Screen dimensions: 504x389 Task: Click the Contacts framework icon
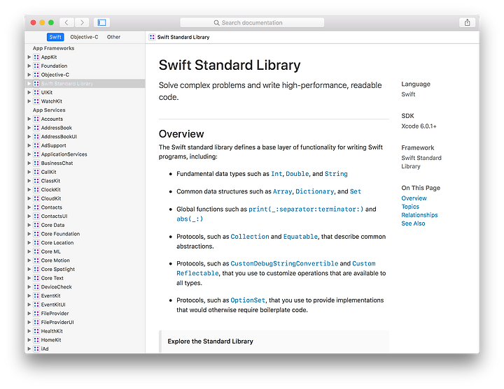pos(36,207)
